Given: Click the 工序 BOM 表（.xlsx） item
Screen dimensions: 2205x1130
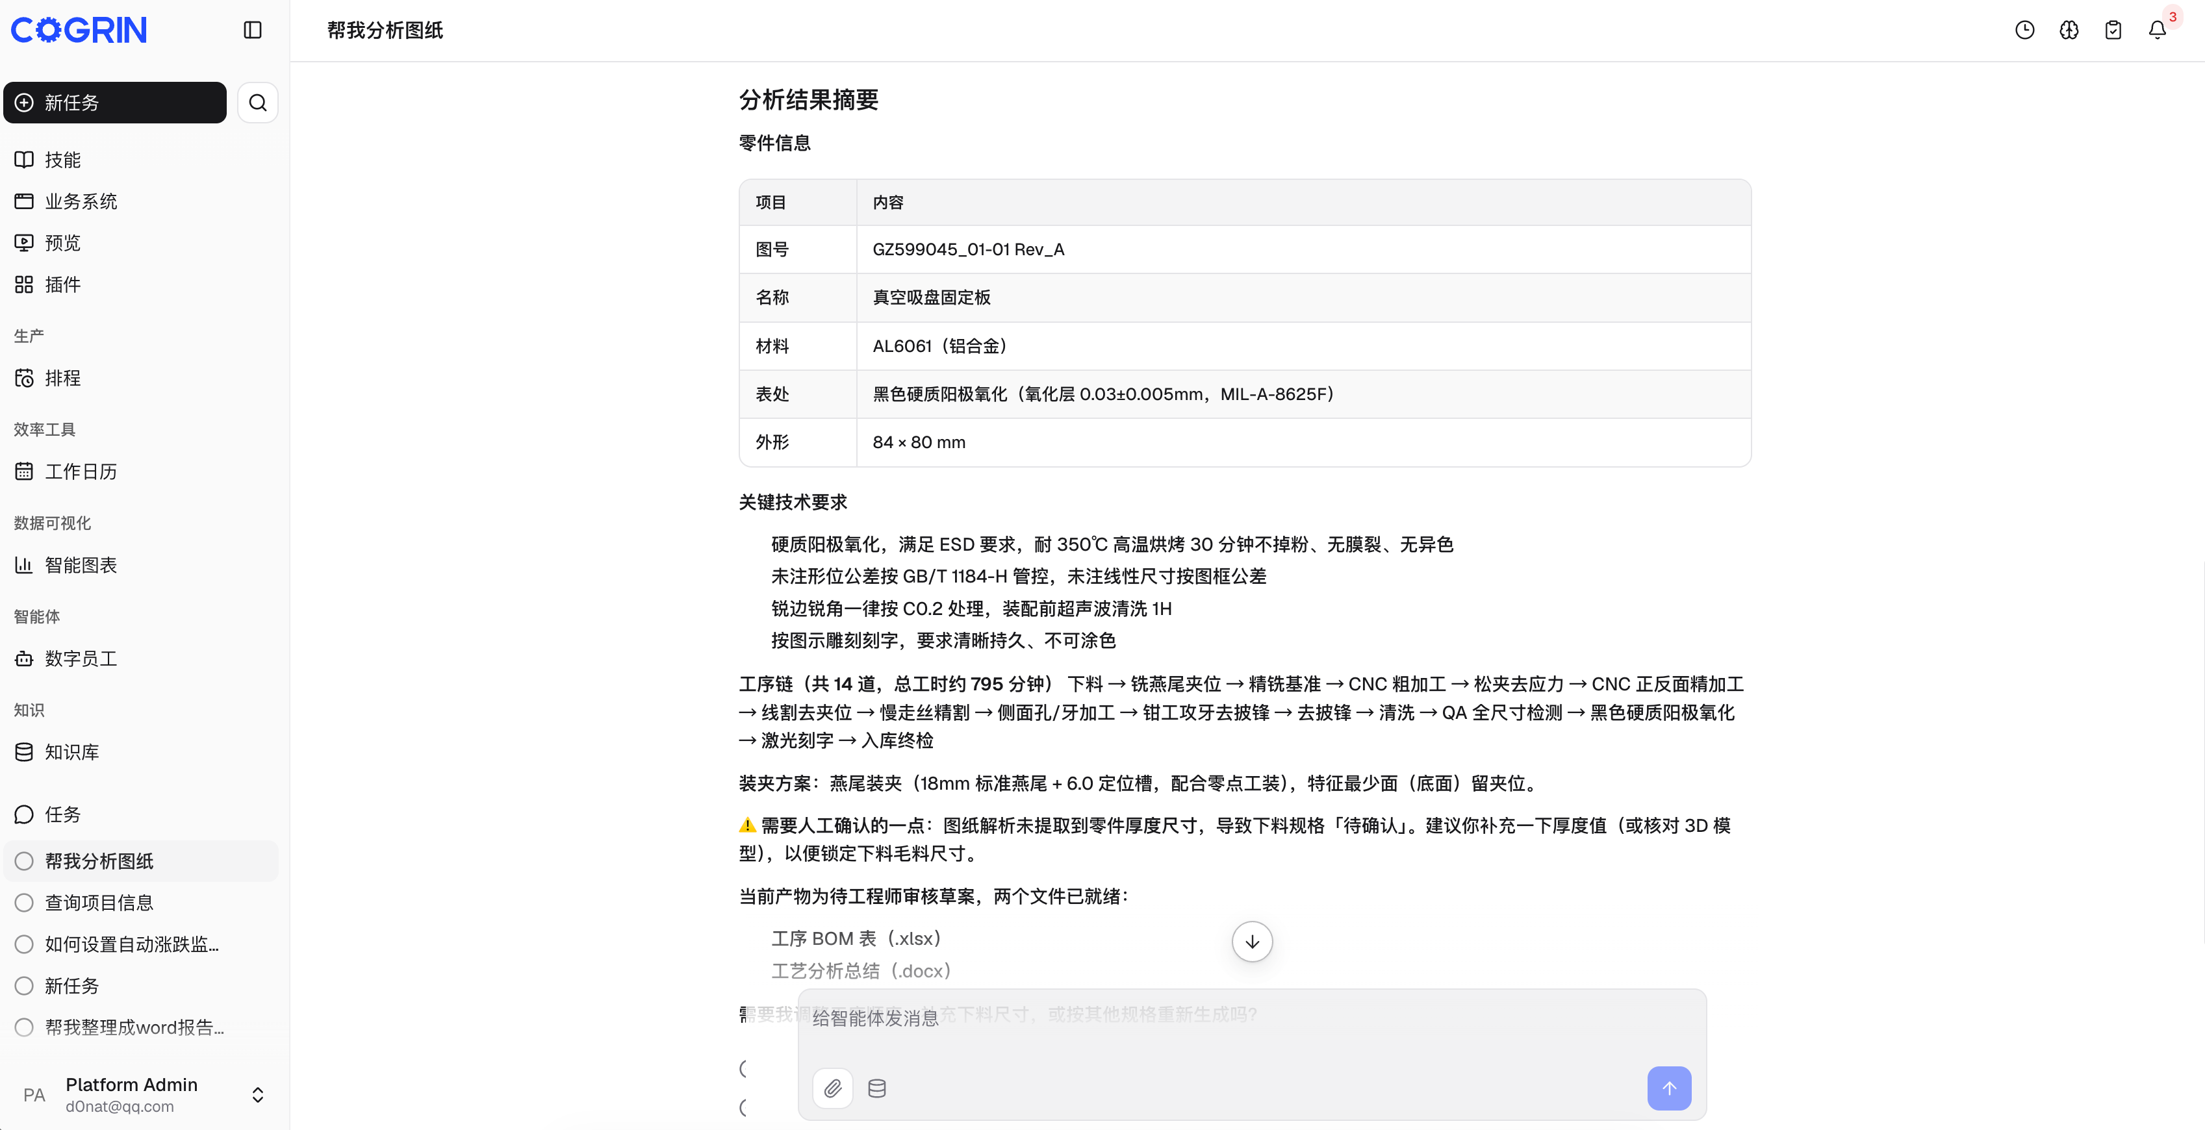Looking at the screenshot, I should [x=856, y=938].
